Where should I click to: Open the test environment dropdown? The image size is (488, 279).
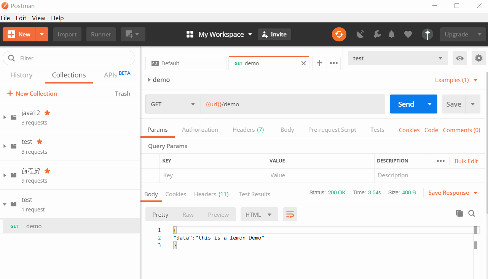pos(397,58)
